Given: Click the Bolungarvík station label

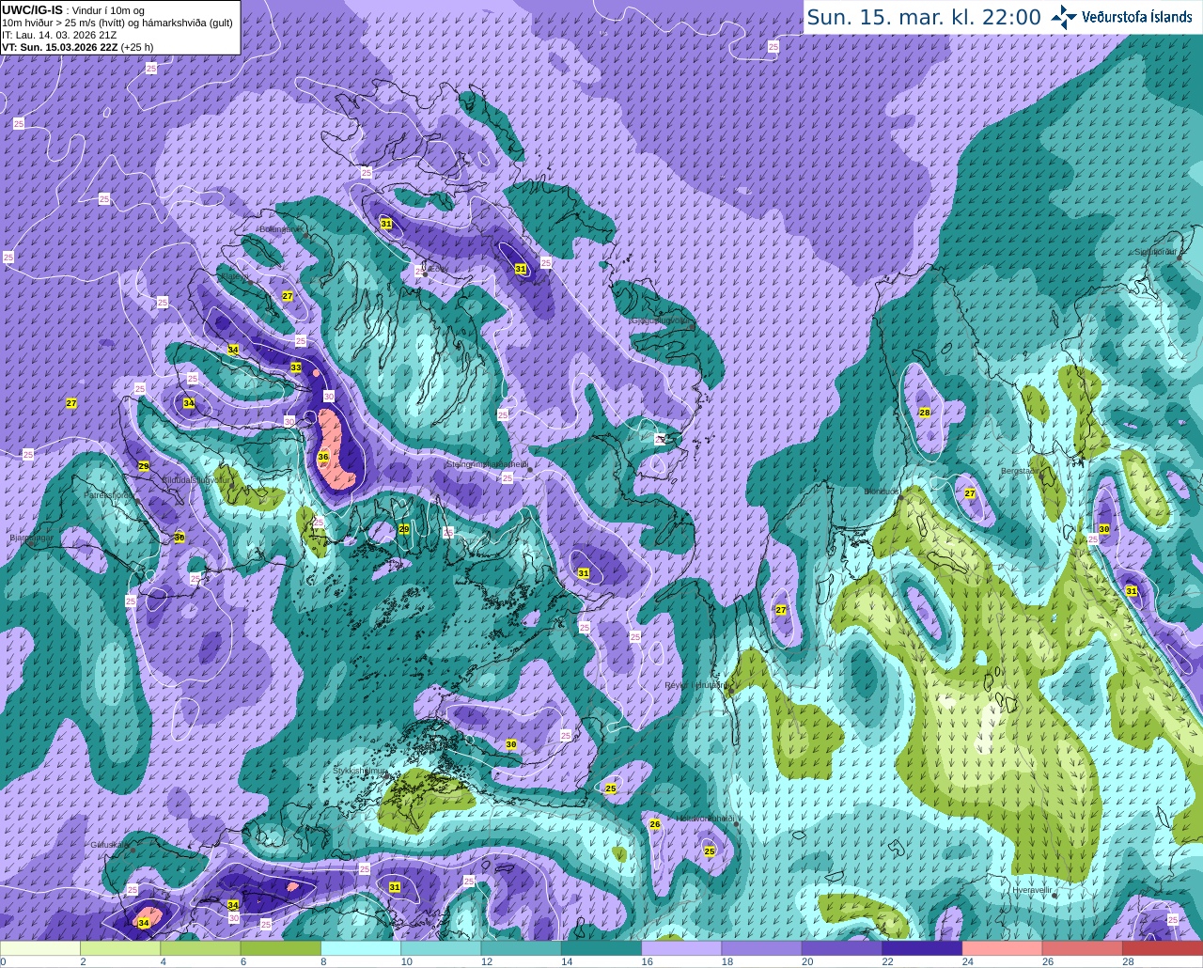Looking at the screenshot, I should 280,228.
